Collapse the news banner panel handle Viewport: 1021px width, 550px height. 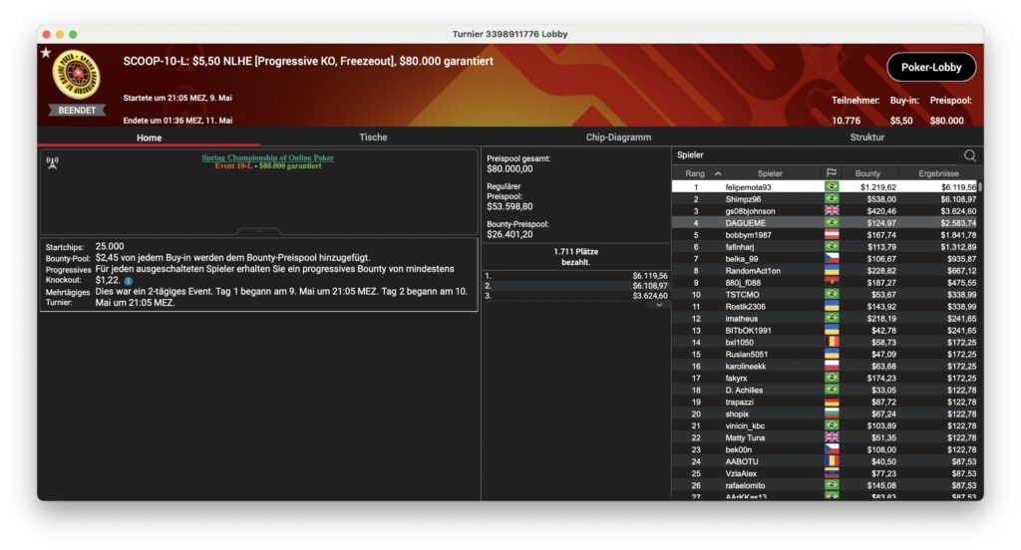click(x=259, y=230)
